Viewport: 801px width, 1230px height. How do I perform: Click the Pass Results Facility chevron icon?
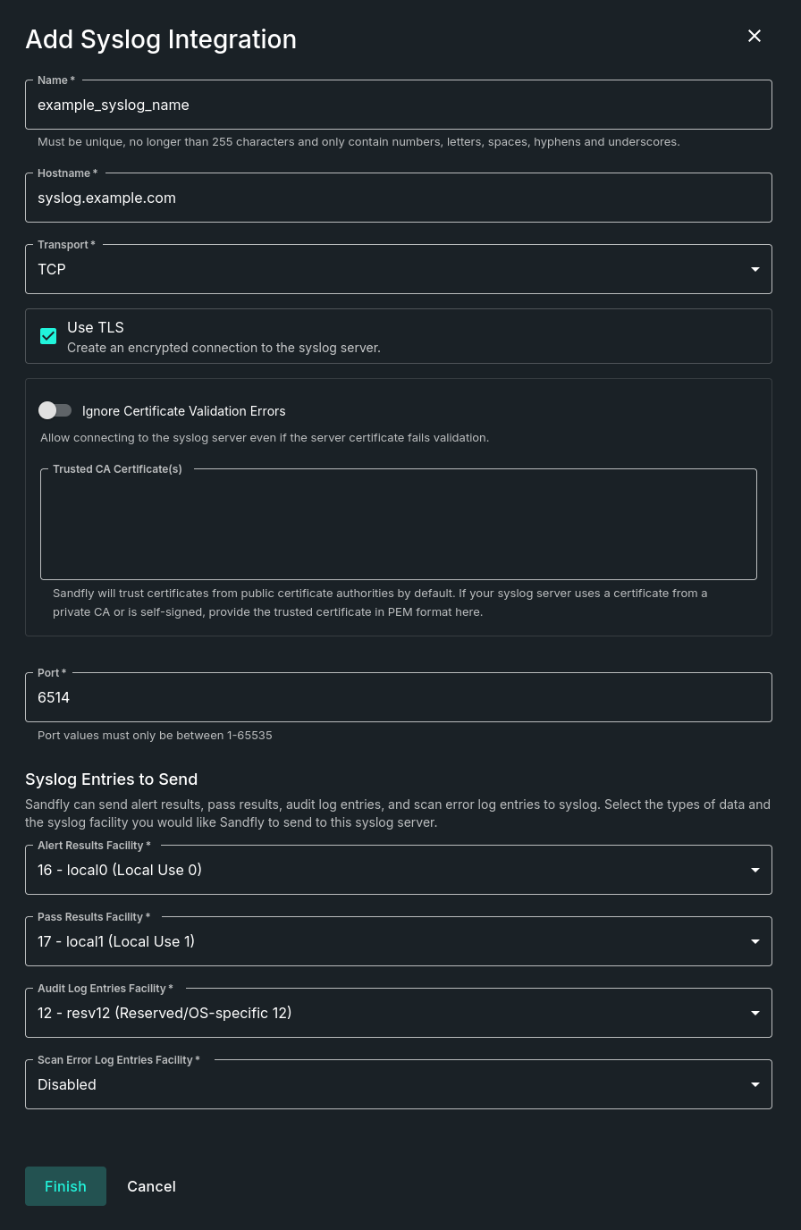755,941
